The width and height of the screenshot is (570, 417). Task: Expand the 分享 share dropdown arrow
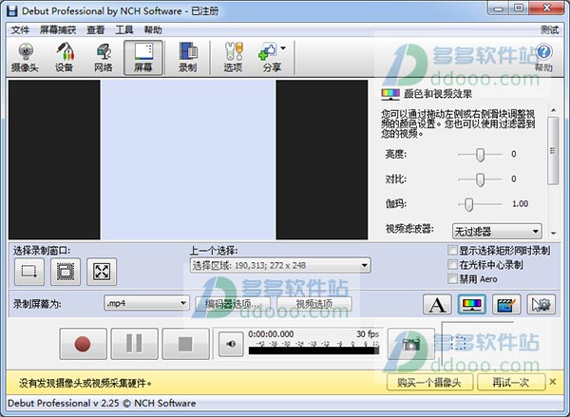(x=283, y=48)
